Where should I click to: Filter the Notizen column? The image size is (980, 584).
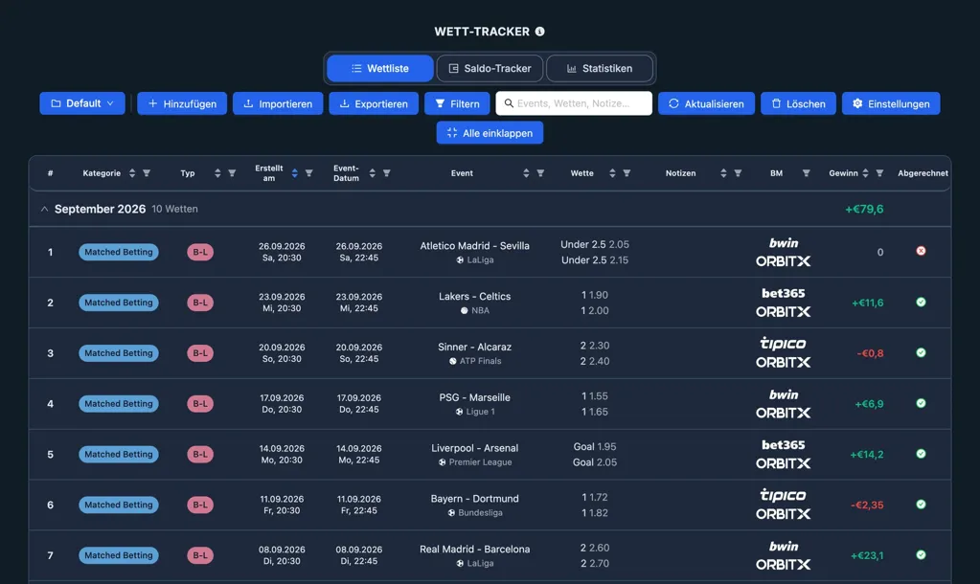[738, 173]
